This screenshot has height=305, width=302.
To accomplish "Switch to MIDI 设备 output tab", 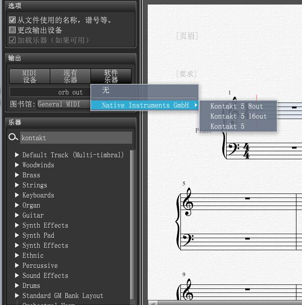I will pyautogui.click(x=30, y=76).
